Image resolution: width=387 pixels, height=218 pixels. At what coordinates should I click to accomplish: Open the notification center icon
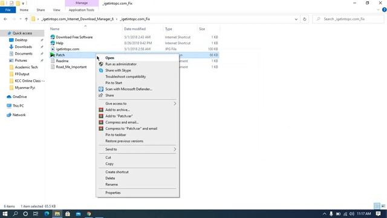378,214
